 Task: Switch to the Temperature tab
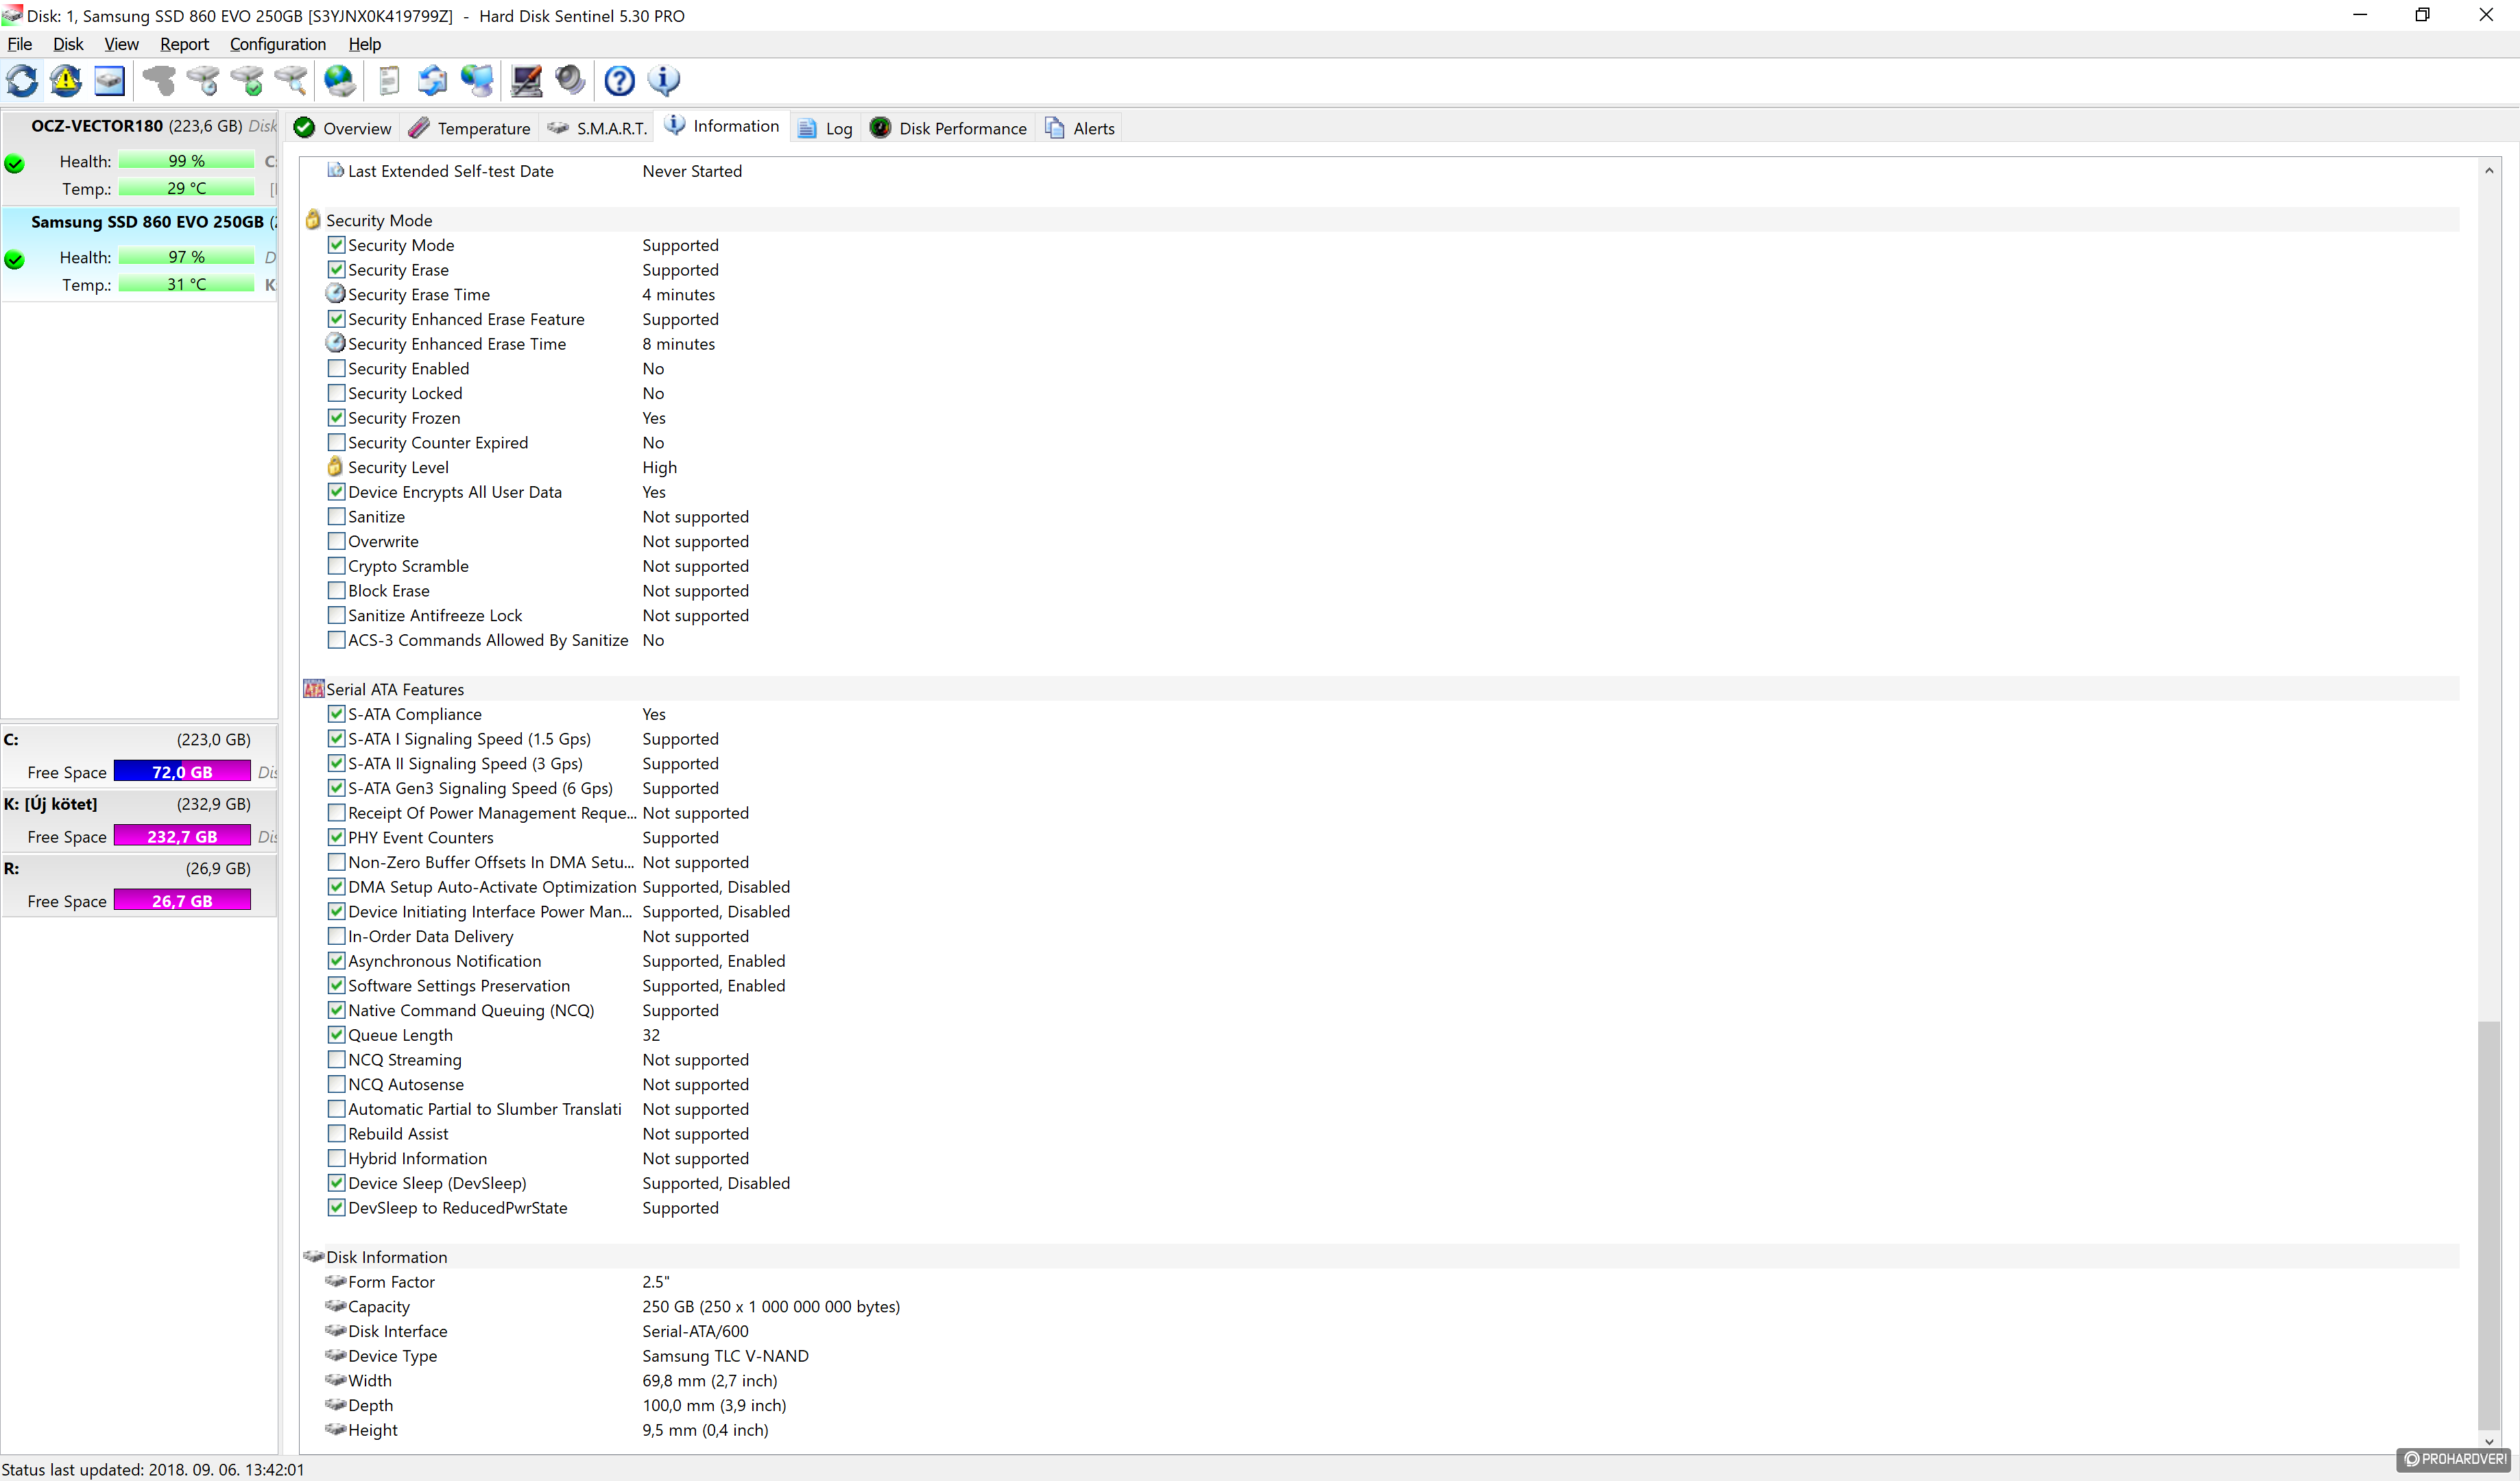point(469,128)
